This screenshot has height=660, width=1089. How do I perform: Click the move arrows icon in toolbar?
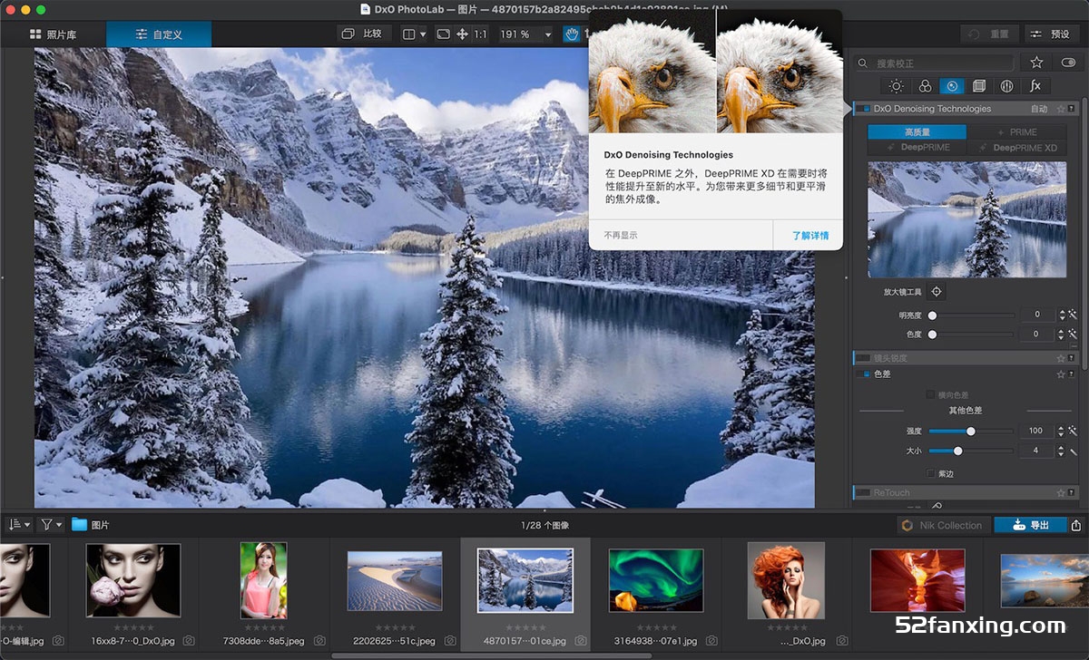[462, 34]
